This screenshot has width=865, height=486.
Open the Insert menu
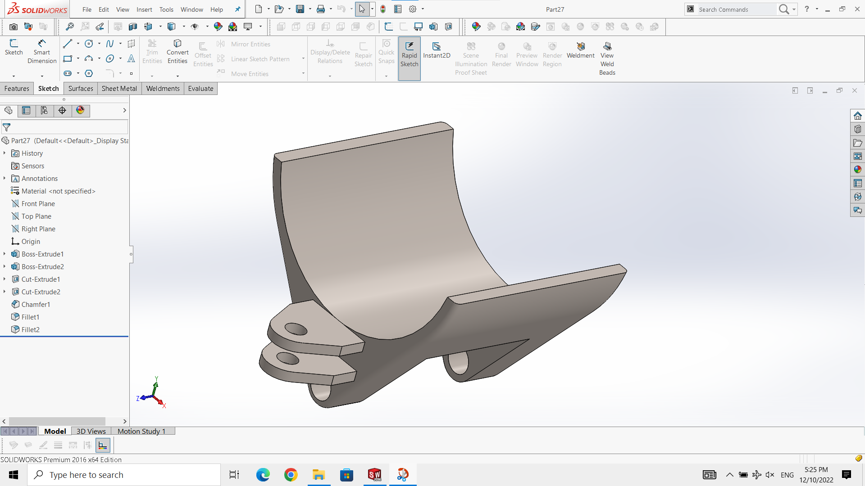[144, 9]
